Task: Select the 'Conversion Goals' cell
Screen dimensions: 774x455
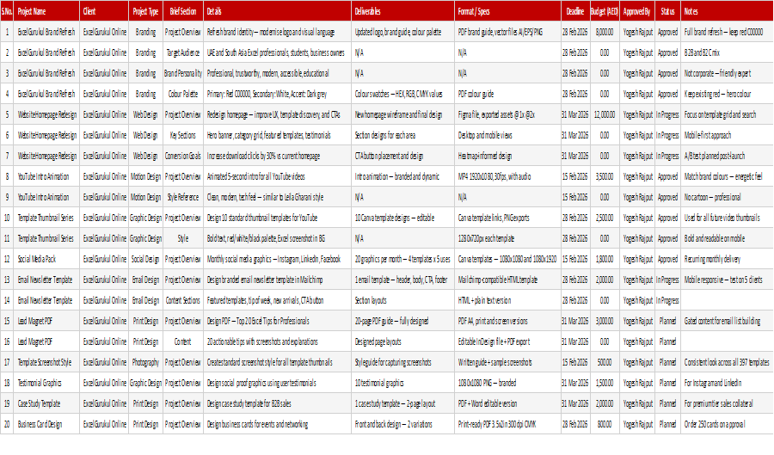Action: (182, 156)
